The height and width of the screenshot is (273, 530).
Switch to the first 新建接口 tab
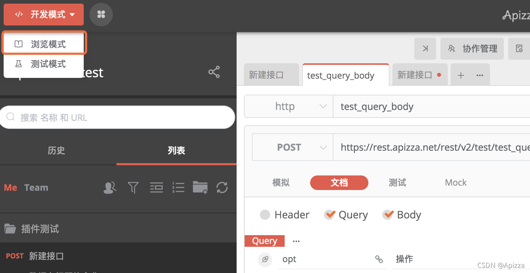click(x=271, y=75)
